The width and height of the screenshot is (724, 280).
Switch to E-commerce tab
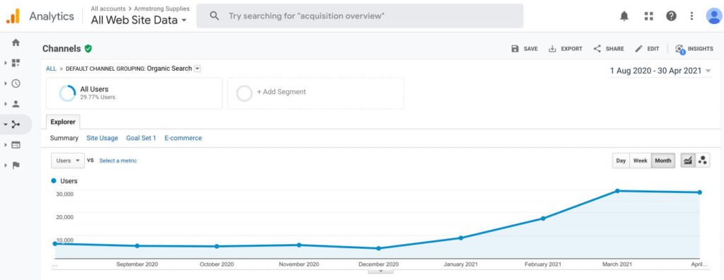(x=183, y=138)
